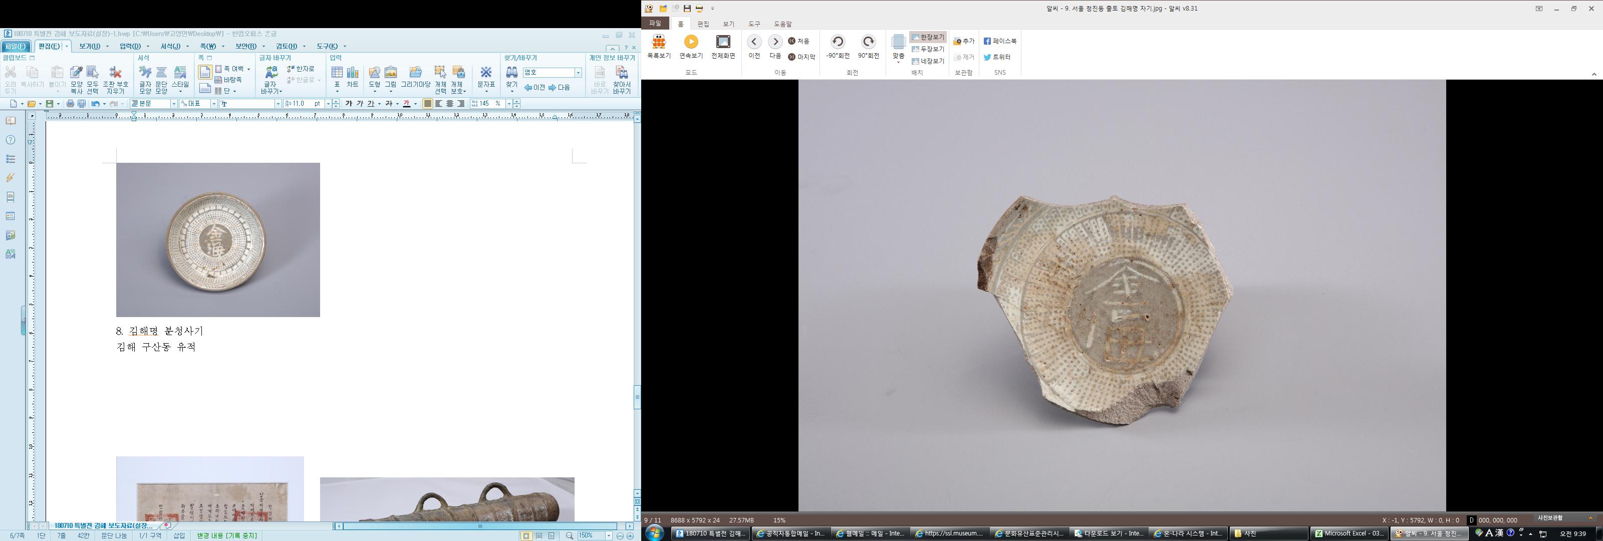Click 한자로 in Hangul ribbon

[301, 69]
